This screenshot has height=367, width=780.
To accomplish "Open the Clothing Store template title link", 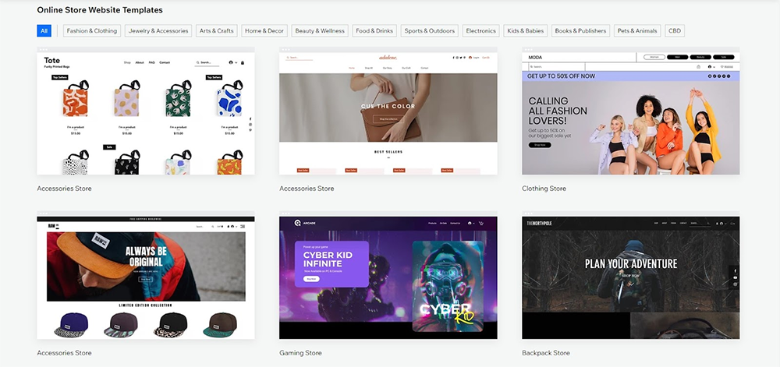I will [544, 189].
